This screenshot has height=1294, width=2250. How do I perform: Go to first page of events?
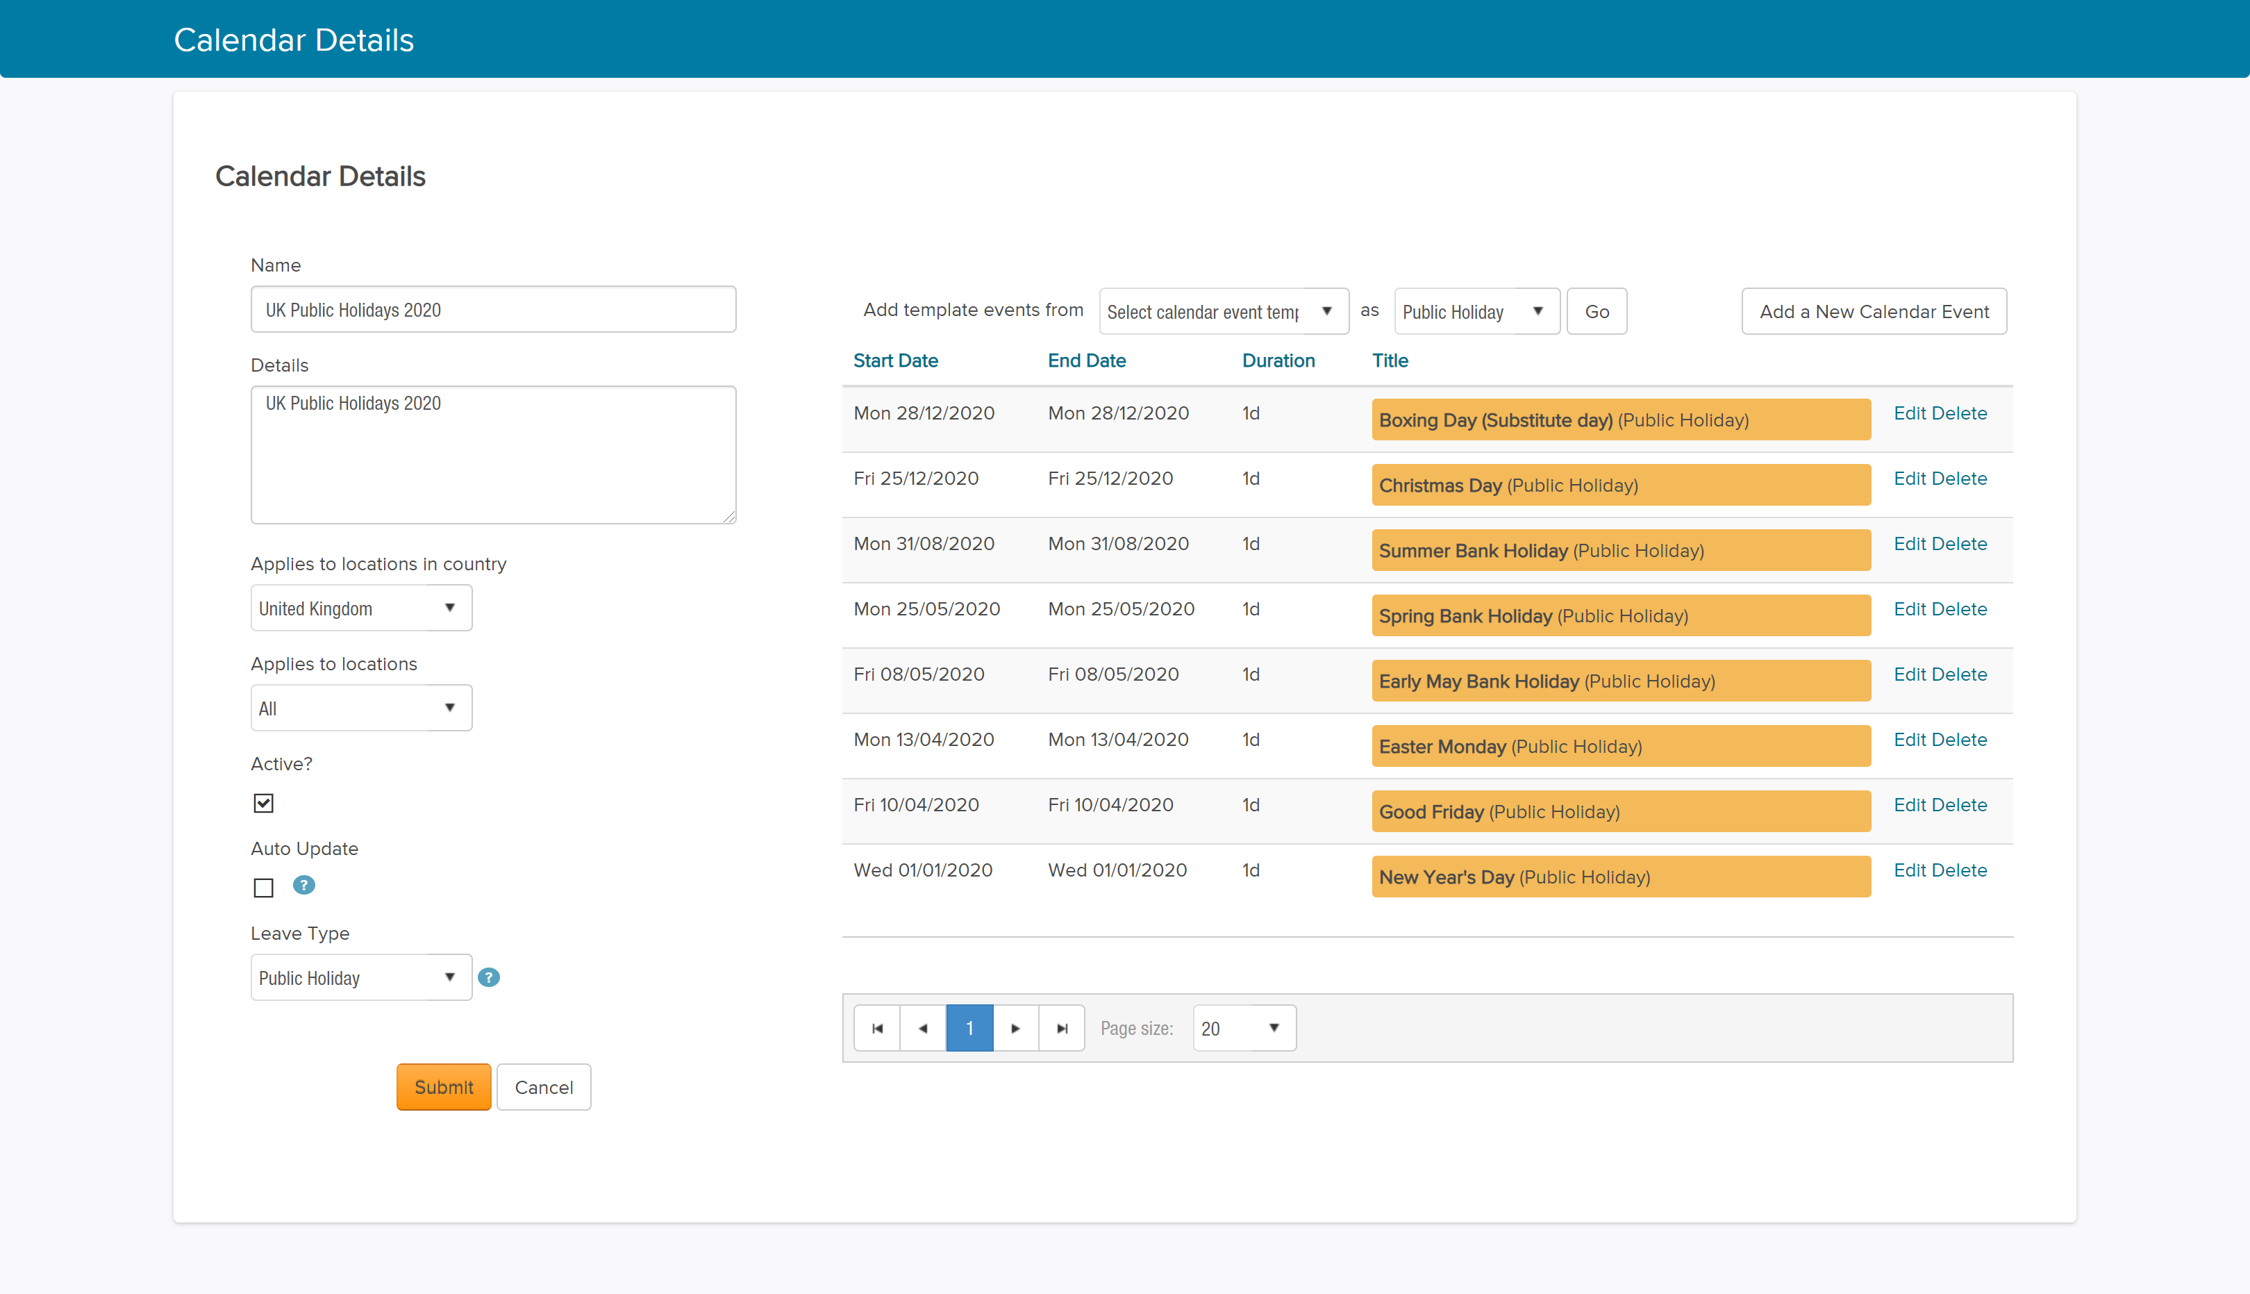pos(876,1028)
